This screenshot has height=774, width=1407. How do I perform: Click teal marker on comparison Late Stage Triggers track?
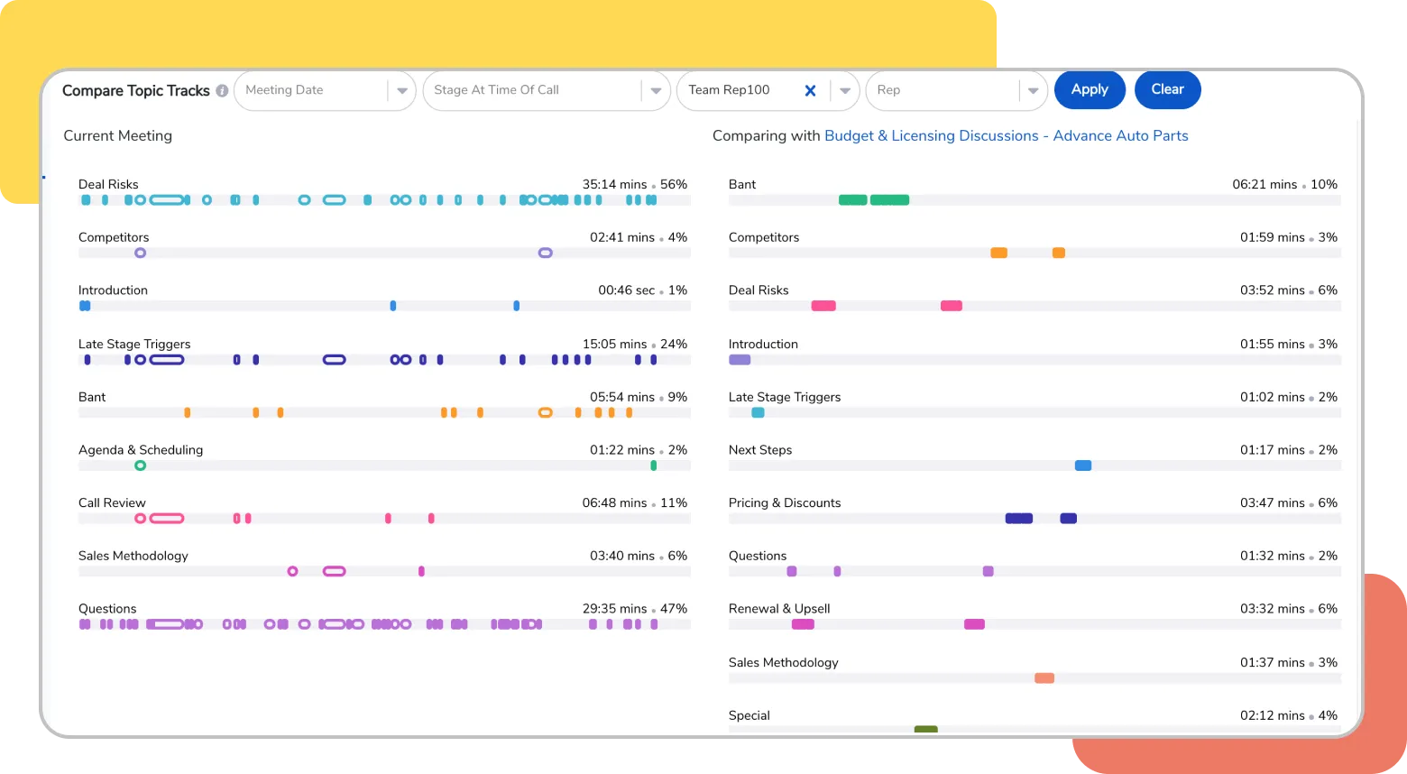click(758, 412)
